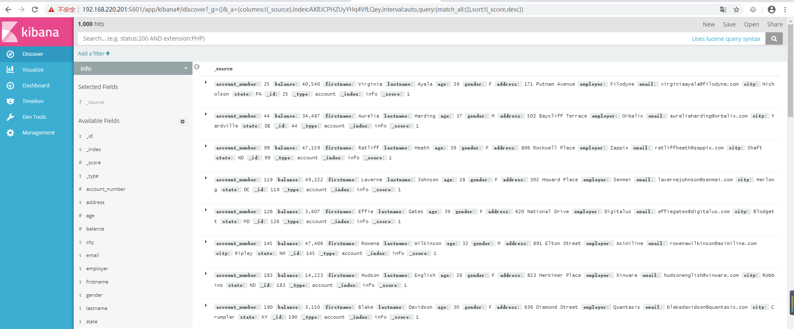Expand the Virginia Ayala document row
794x329 pixels.
[206, 82]
